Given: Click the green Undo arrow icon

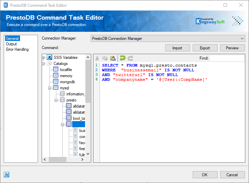Looking at the screenshot, I should (123, 58).
